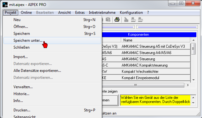Click the printer icon in the toolbar

tap(117, 20)
